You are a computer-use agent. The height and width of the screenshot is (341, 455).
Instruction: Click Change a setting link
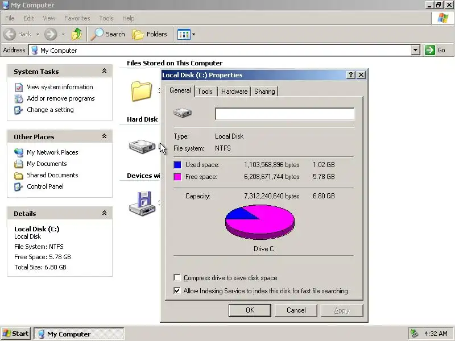(50, 110)
